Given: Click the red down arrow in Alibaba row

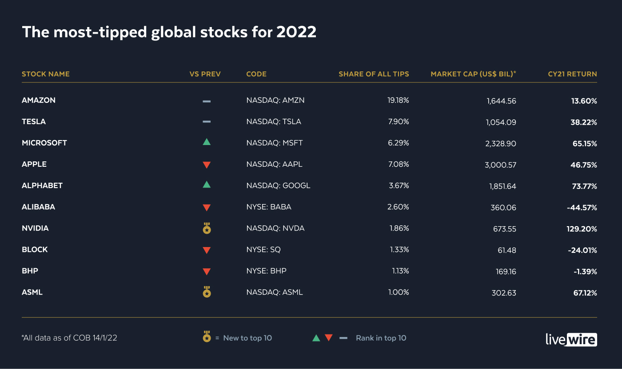Looking at the screenshot, I should (207, 208).
